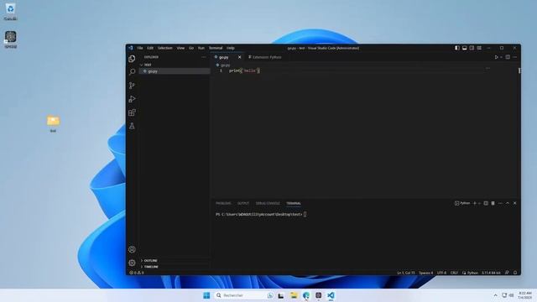
Task: Open the Extensions view
Action: point(132,112)
